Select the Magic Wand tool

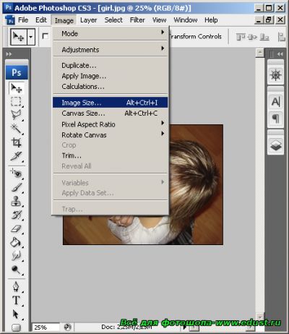[x=16, y=129]
